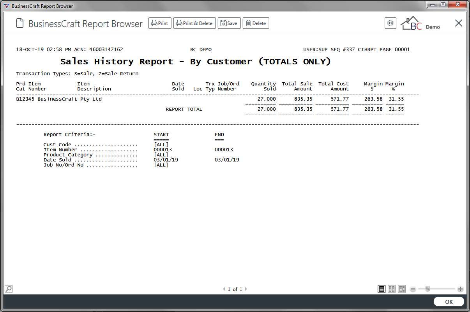Image resolution: width=470 pixels, height=312 pixels.
Task: Click the Print button
Action: point(160,23)
